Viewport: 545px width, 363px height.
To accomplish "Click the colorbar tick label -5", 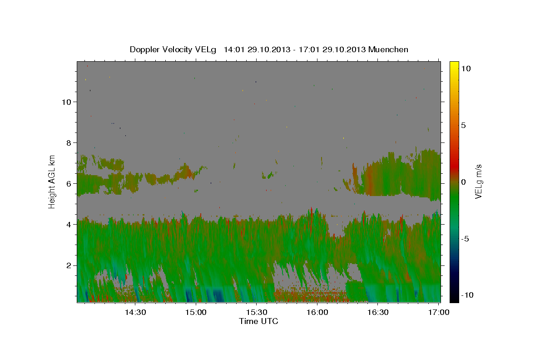I will click(x=465, y=238).
